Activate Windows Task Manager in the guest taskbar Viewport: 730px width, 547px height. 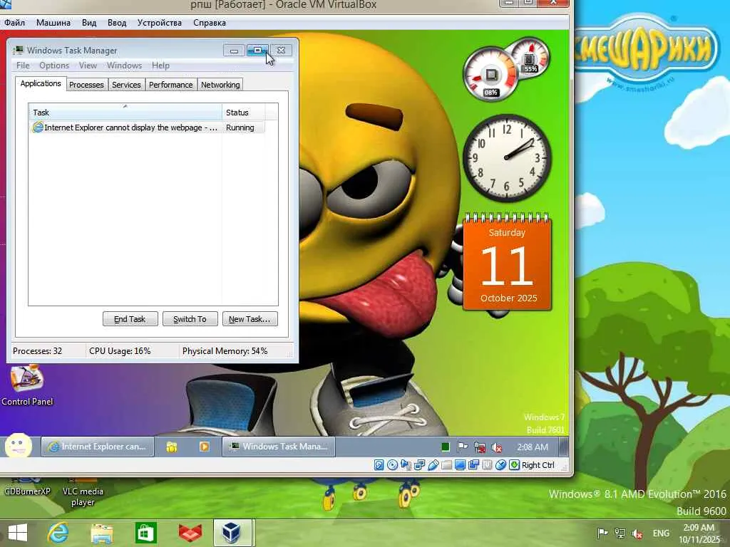279,447
